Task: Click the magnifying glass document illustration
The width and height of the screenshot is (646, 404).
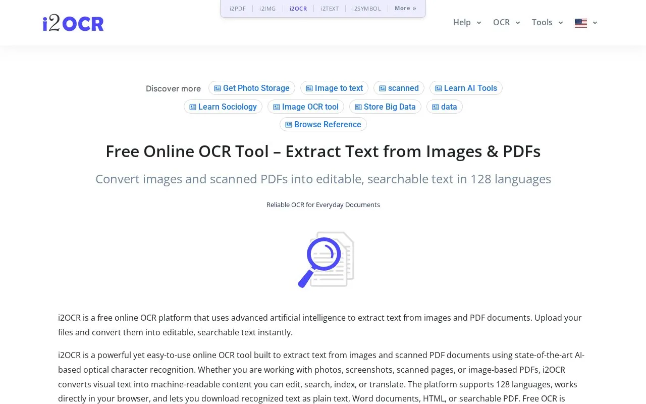Action: [326, 260]
